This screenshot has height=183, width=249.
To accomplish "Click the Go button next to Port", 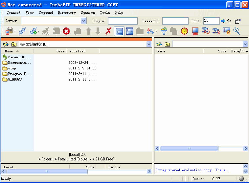I will (226, 21).
